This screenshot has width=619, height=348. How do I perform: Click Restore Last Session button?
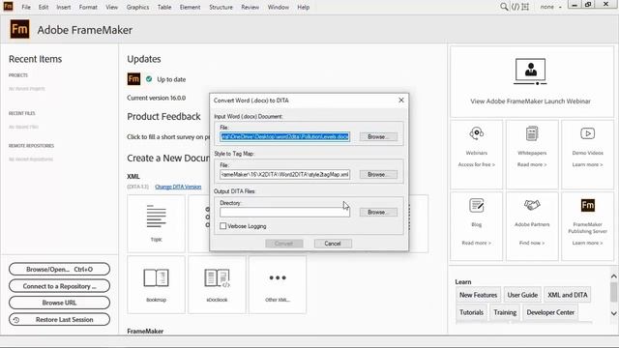click(59, 320)
